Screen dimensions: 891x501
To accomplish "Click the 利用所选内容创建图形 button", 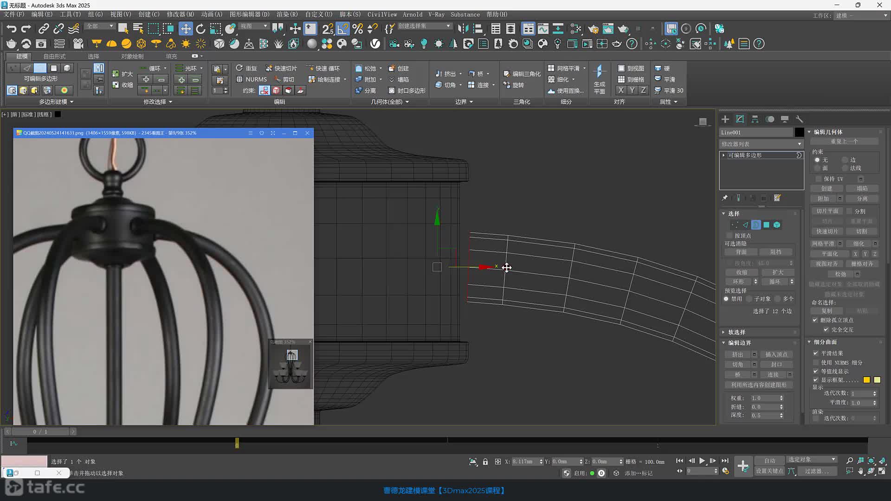I will click(x=759, y=385).
